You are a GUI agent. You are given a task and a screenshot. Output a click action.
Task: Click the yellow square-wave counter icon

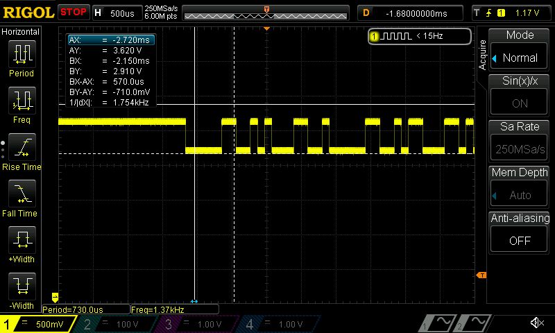397,36
